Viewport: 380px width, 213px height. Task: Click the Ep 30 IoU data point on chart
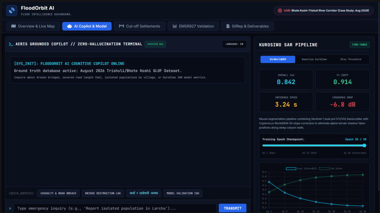click(363, 175)
